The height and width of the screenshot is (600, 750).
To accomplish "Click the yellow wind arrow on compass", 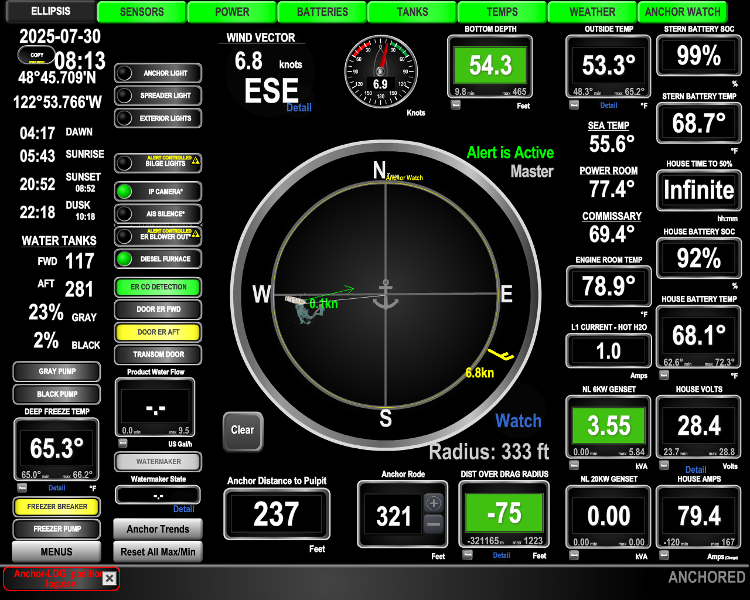I will click(501, 354).
